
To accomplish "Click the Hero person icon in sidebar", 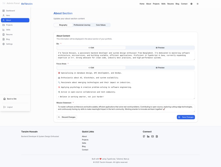I will coord(3,15).
